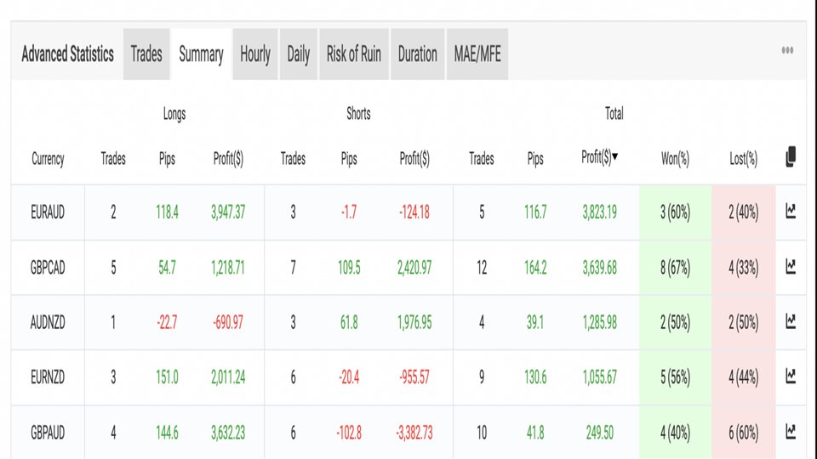The width and height of the screenshot is (817, 459).
Task: Switch to the Trades tab
Action: 146,54
